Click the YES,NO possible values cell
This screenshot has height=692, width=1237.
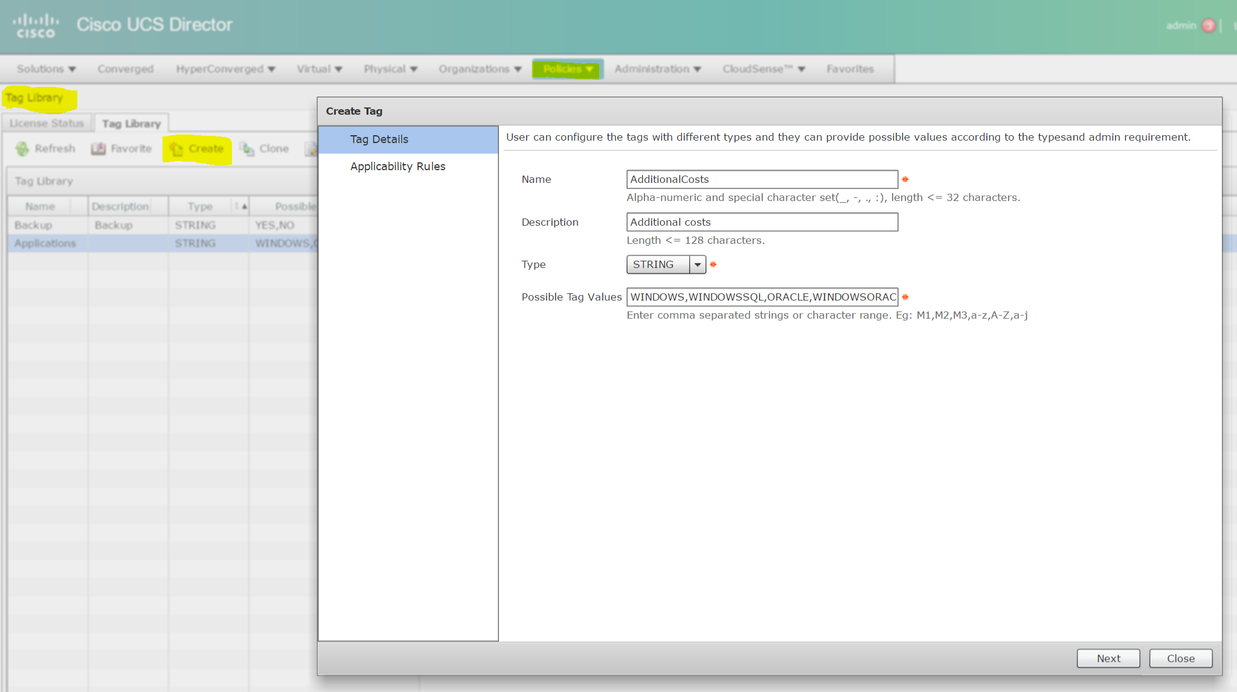[283, 225]
